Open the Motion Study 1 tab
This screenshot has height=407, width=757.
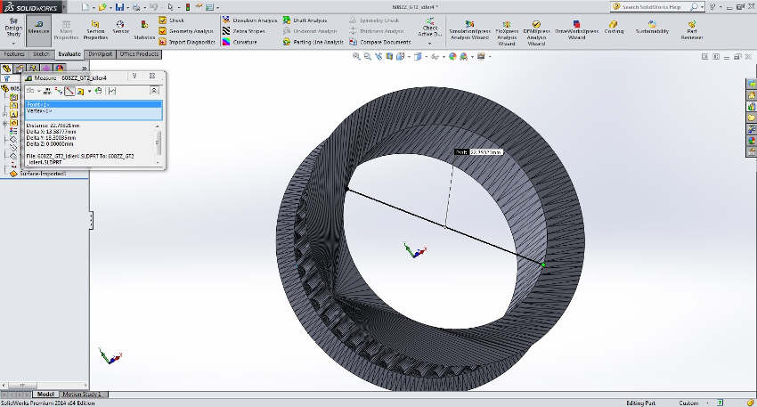point(82,394)
